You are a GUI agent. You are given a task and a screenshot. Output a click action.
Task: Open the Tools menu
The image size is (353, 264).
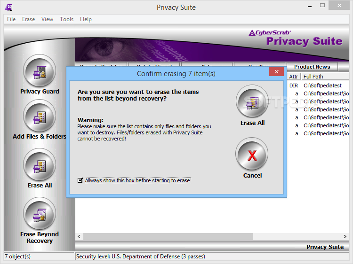66,19
